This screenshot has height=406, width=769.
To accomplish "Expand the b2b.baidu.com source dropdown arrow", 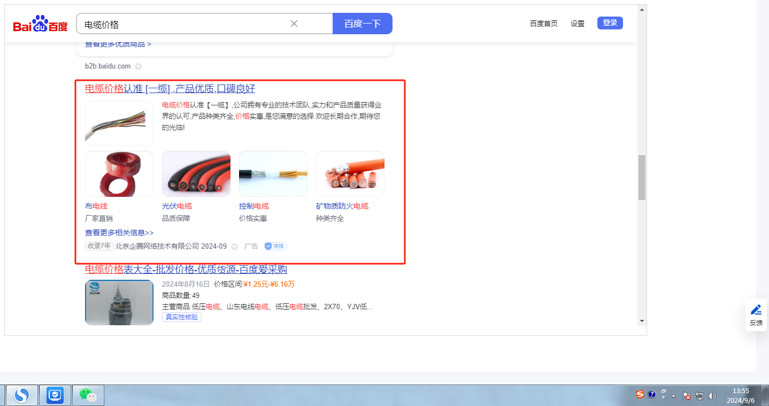I will coord(138,66).
